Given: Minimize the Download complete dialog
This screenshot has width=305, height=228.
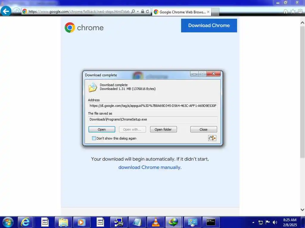Looking at the screenshot, I should tap(194, 74).
